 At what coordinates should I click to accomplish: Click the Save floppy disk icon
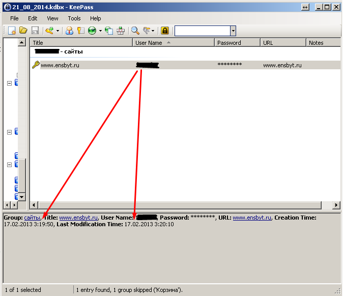coord(35,31)
